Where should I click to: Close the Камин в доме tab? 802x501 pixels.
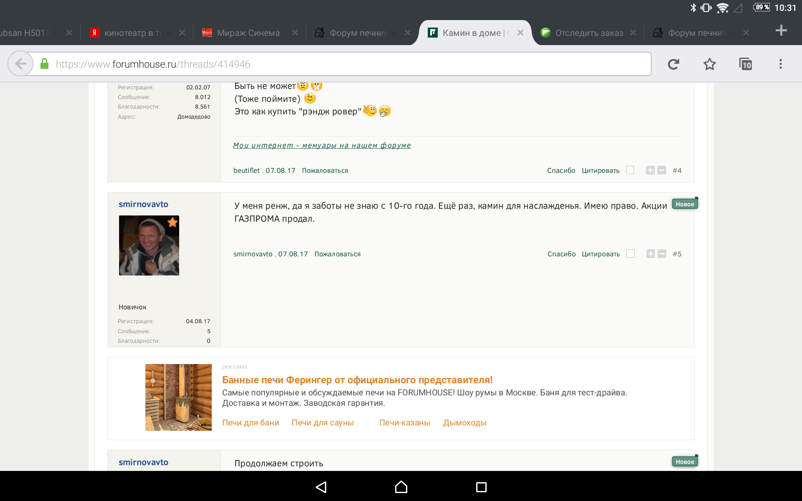pyautogui.click(x=520, y=33)
